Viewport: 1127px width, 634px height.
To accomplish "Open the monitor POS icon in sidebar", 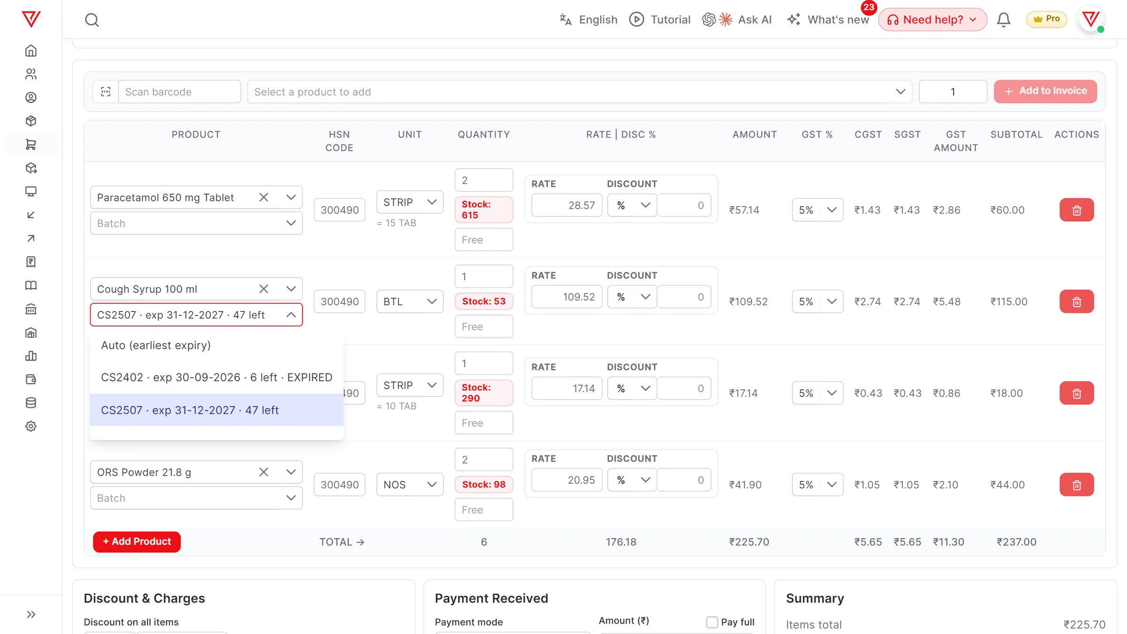I will [31, 192].
